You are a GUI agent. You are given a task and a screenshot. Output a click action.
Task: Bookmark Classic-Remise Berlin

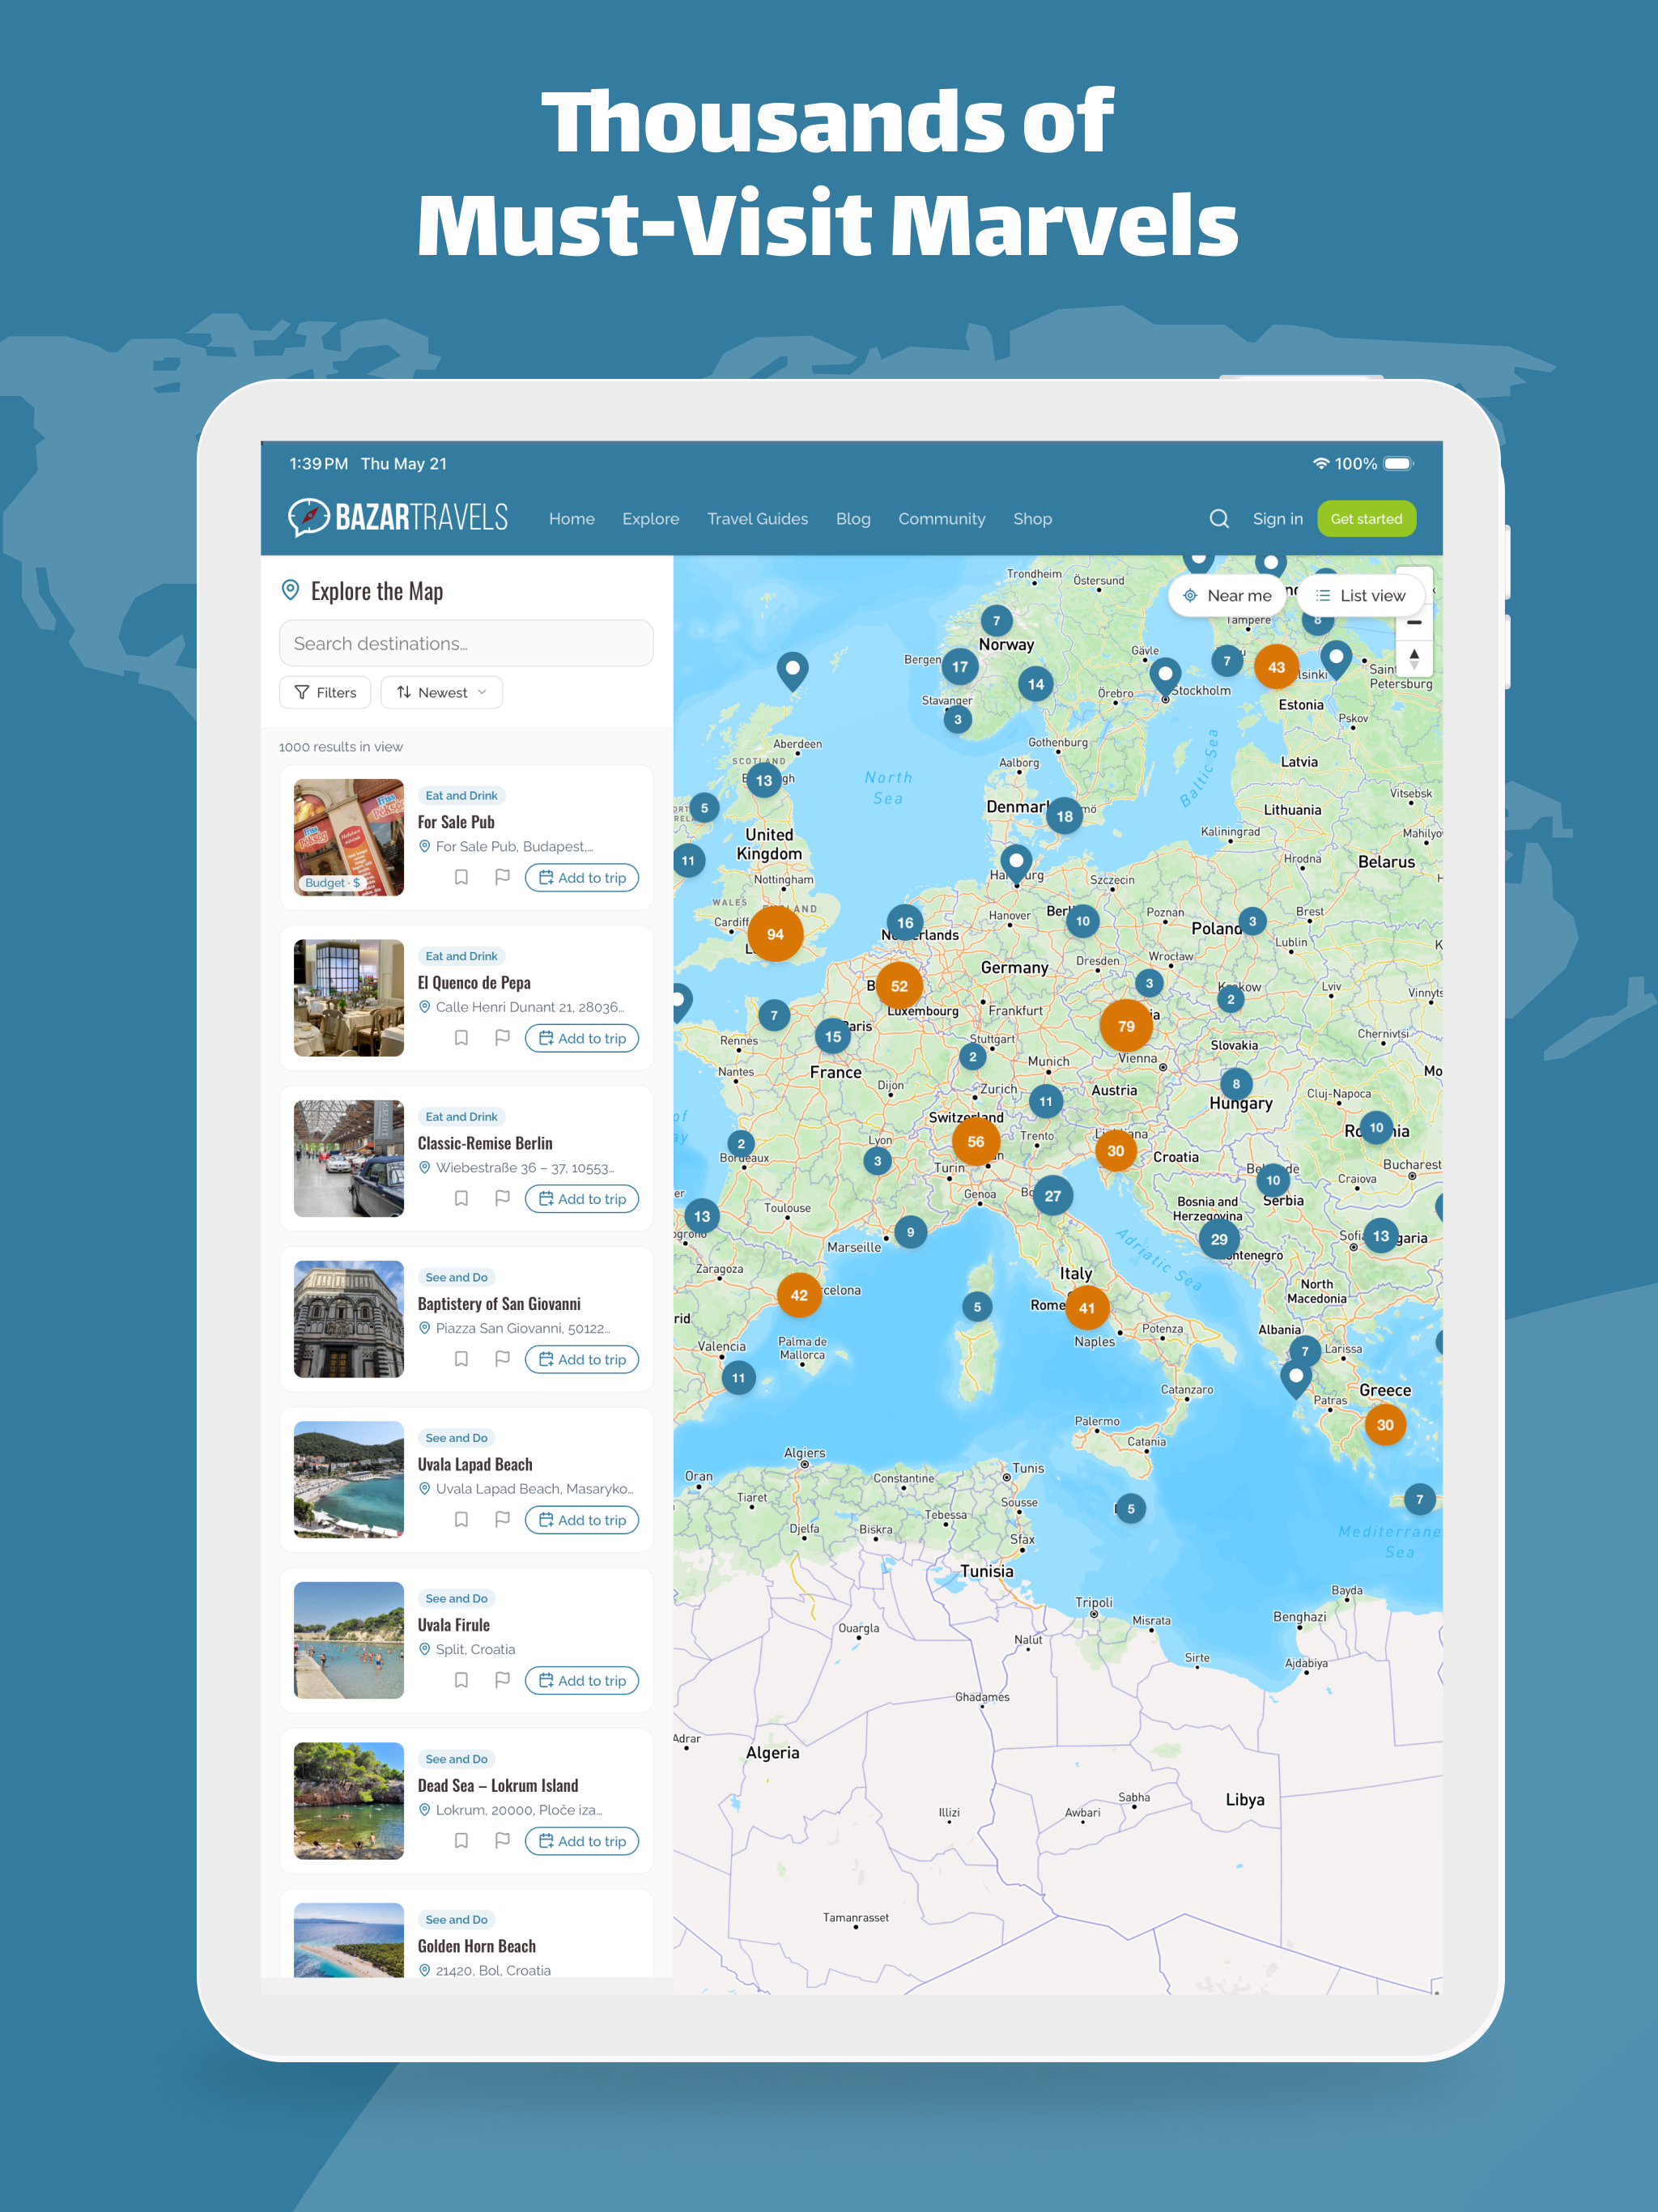(461, 1198)
